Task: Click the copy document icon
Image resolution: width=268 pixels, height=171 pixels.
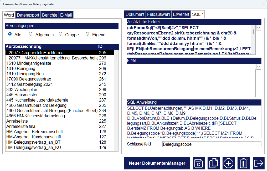Action: click(x=214, y=163)
